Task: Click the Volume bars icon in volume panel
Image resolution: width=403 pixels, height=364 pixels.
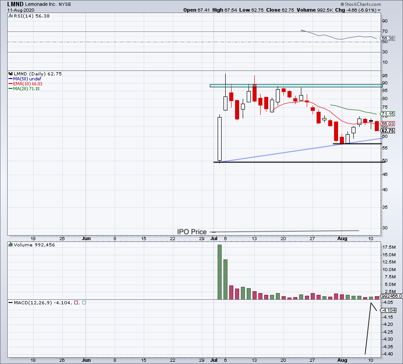Action: point(11,245)
